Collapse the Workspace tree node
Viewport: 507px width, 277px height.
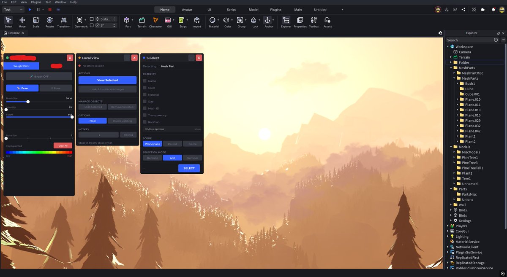pyautogui.click(x=448, y=47)
